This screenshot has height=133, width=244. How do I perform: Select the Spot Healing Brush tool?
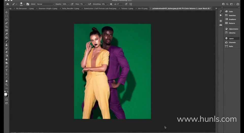tap(6, 37)
